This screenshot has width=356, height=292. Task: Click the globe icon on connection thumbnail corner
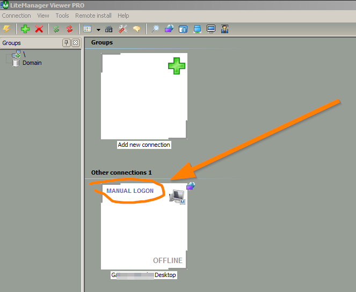click(x=191, y=186)
